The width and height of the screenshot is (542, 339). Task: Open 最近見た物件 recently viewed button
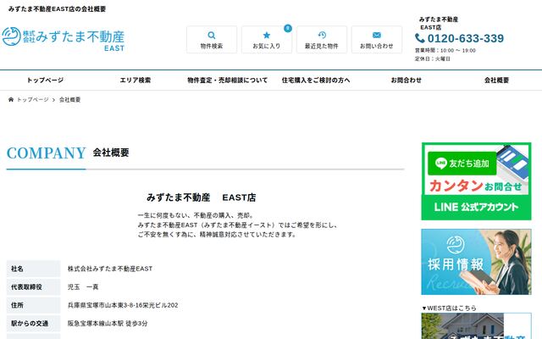click(x=322, y=40)
